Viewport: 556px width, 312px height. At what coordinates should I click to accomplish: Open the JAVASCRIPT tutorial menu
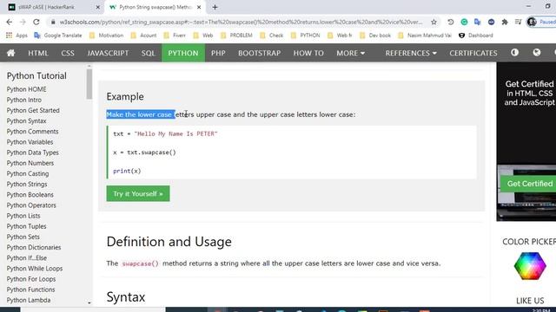click(x=108, y=53)
